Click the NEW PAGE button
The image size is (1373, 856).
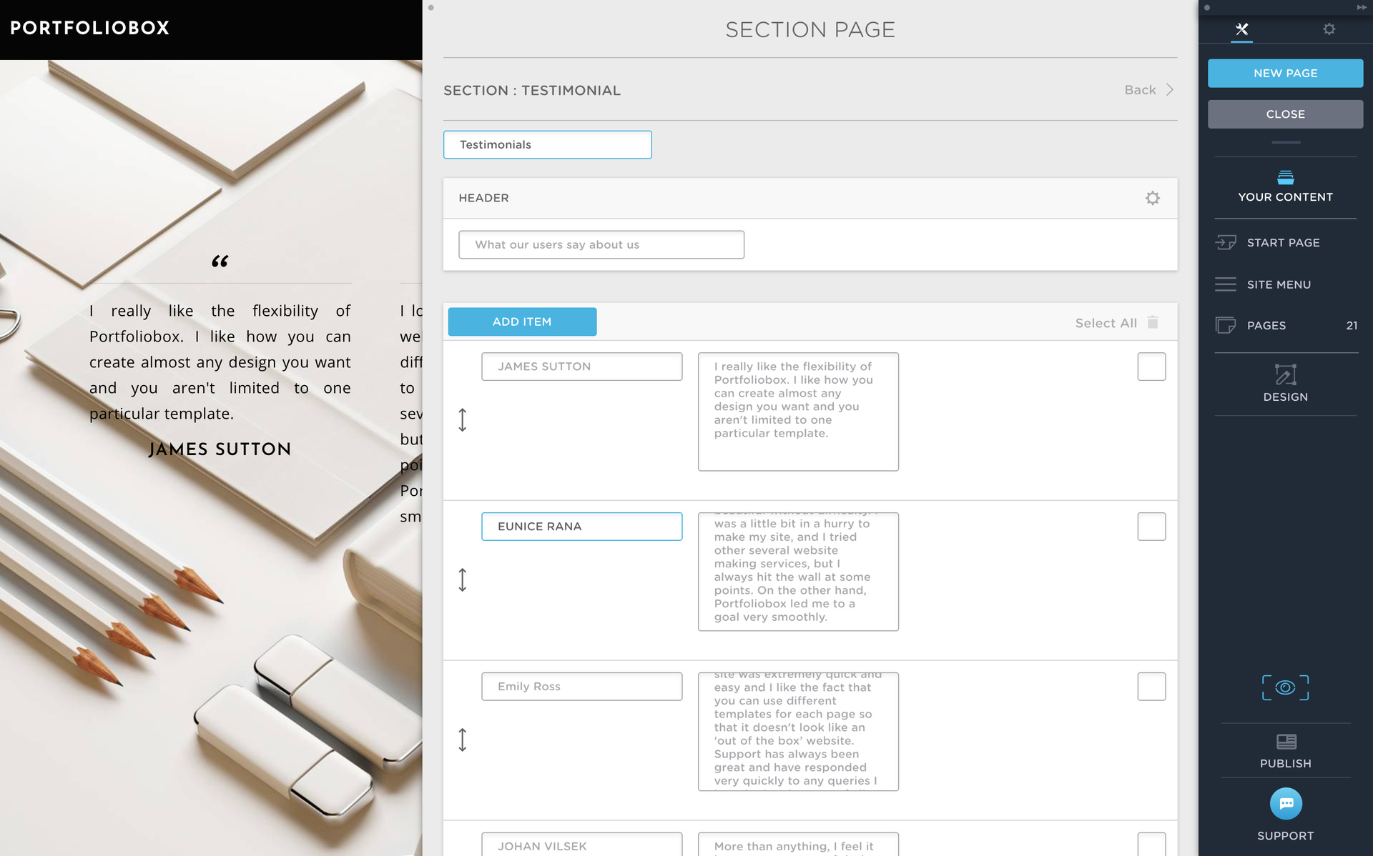click(x=1285, y=73)
